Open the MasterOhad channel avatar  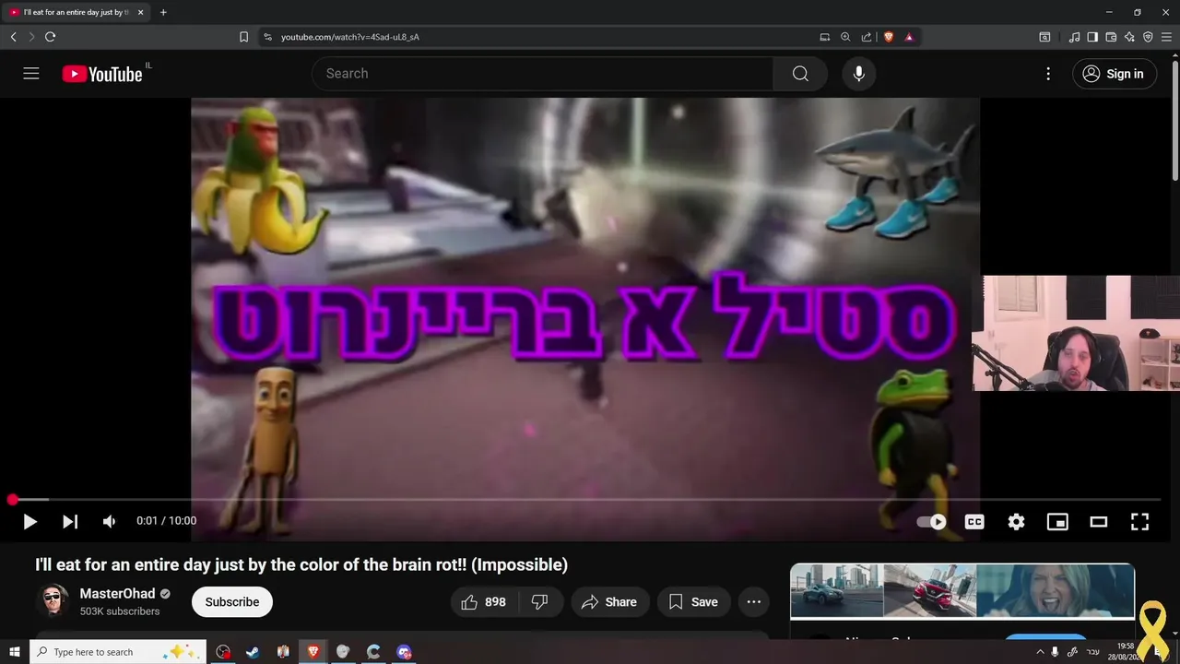point(52,601)
